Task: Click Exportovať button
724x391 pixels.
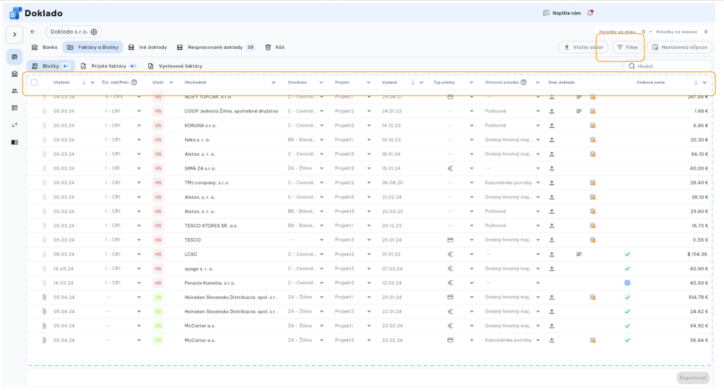Action: click(x=693, y=378)
